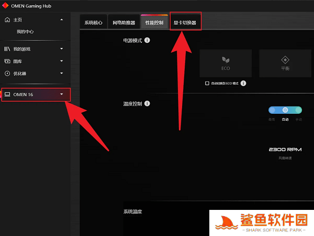Click the 2300 RPM fan speed readout
Screen dimensions: 314x236
coord(285,149)
